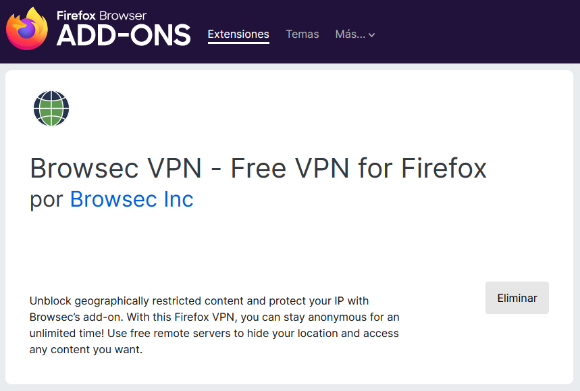Open the Más... dropdown menu
Screen dimensions: 580x391
354,34
